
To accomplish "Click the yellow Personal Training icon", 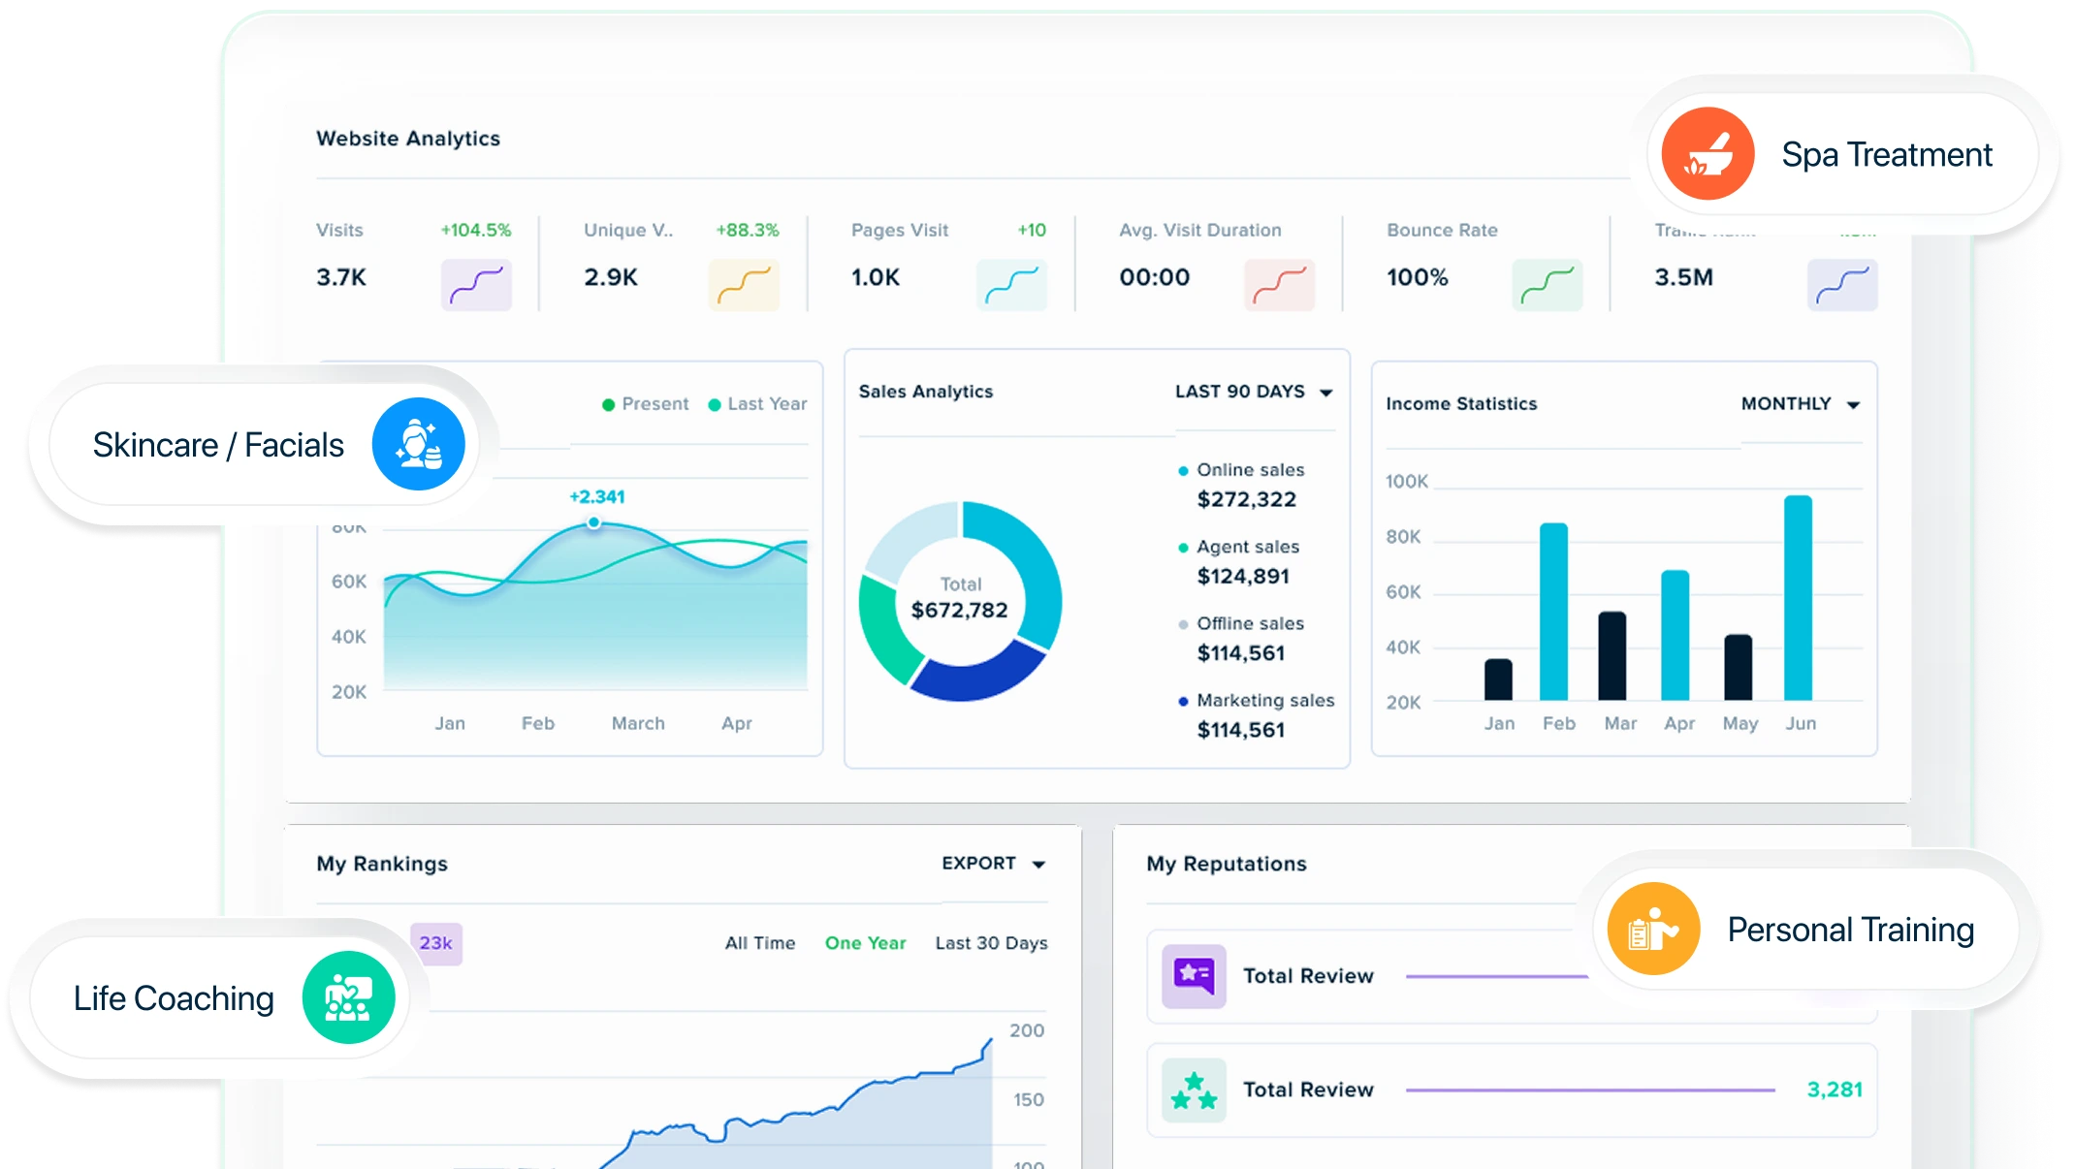I will point(1653,929).
